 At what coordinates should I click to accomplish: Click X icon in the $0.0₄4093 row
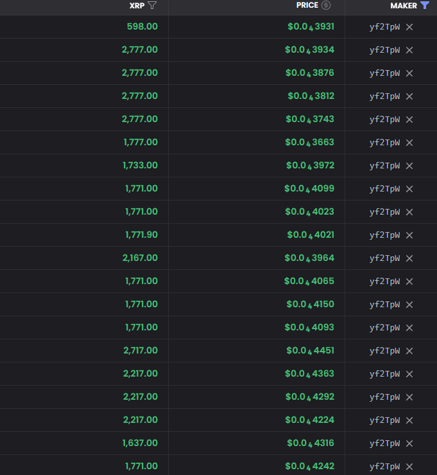(x=409, y=328)
